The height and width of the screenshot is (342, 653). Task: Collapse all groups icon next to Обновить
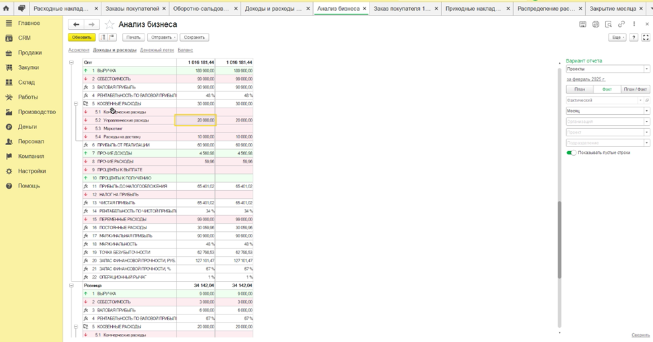103,38
